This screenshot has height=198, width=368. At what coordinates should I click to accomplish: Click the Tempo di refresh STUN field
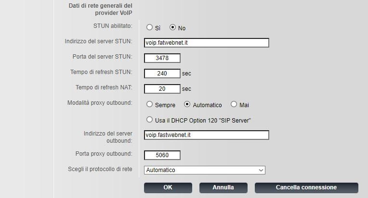[x=162, y=74]
